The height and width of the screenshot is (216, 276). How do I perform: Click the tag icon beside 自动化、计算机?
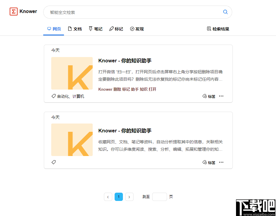[x=54, y=96]
